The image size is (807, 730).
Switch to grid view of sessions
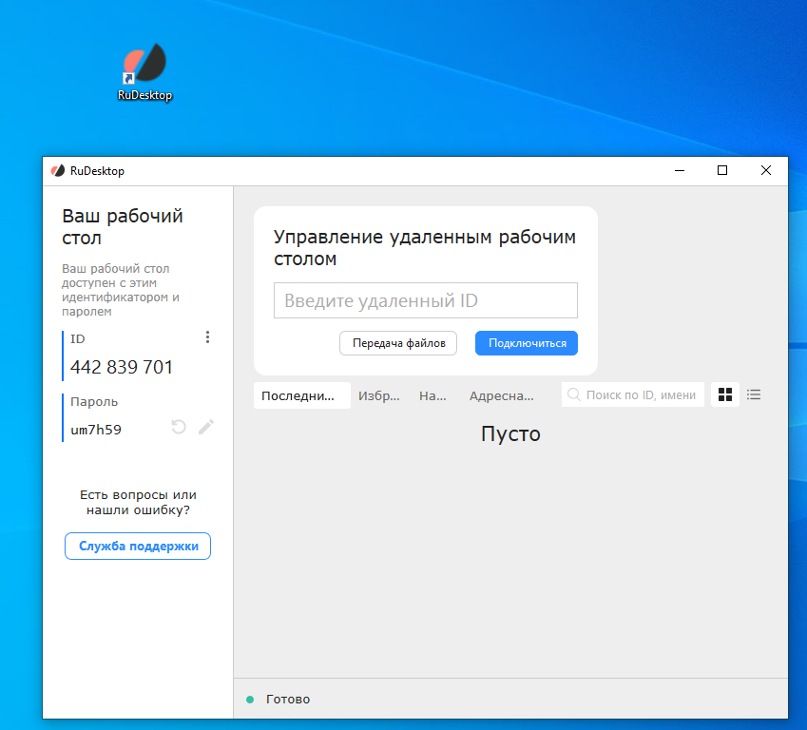pyautogui.click(x=725, y=394)
